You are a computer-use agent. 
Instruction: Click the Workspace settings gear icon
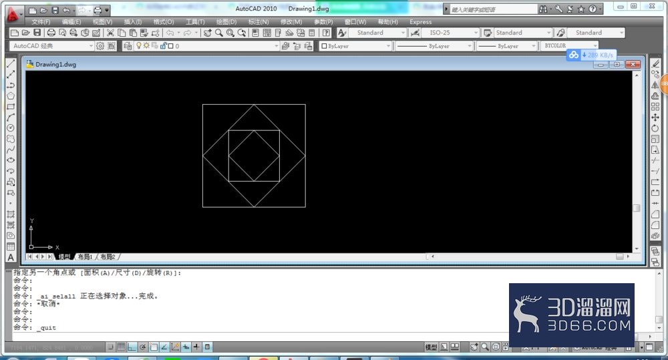pos(100,46)
